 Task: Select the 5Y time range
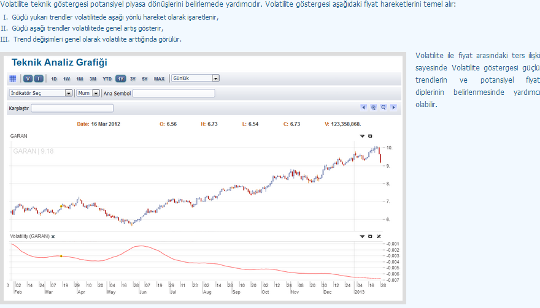[145, 79]
